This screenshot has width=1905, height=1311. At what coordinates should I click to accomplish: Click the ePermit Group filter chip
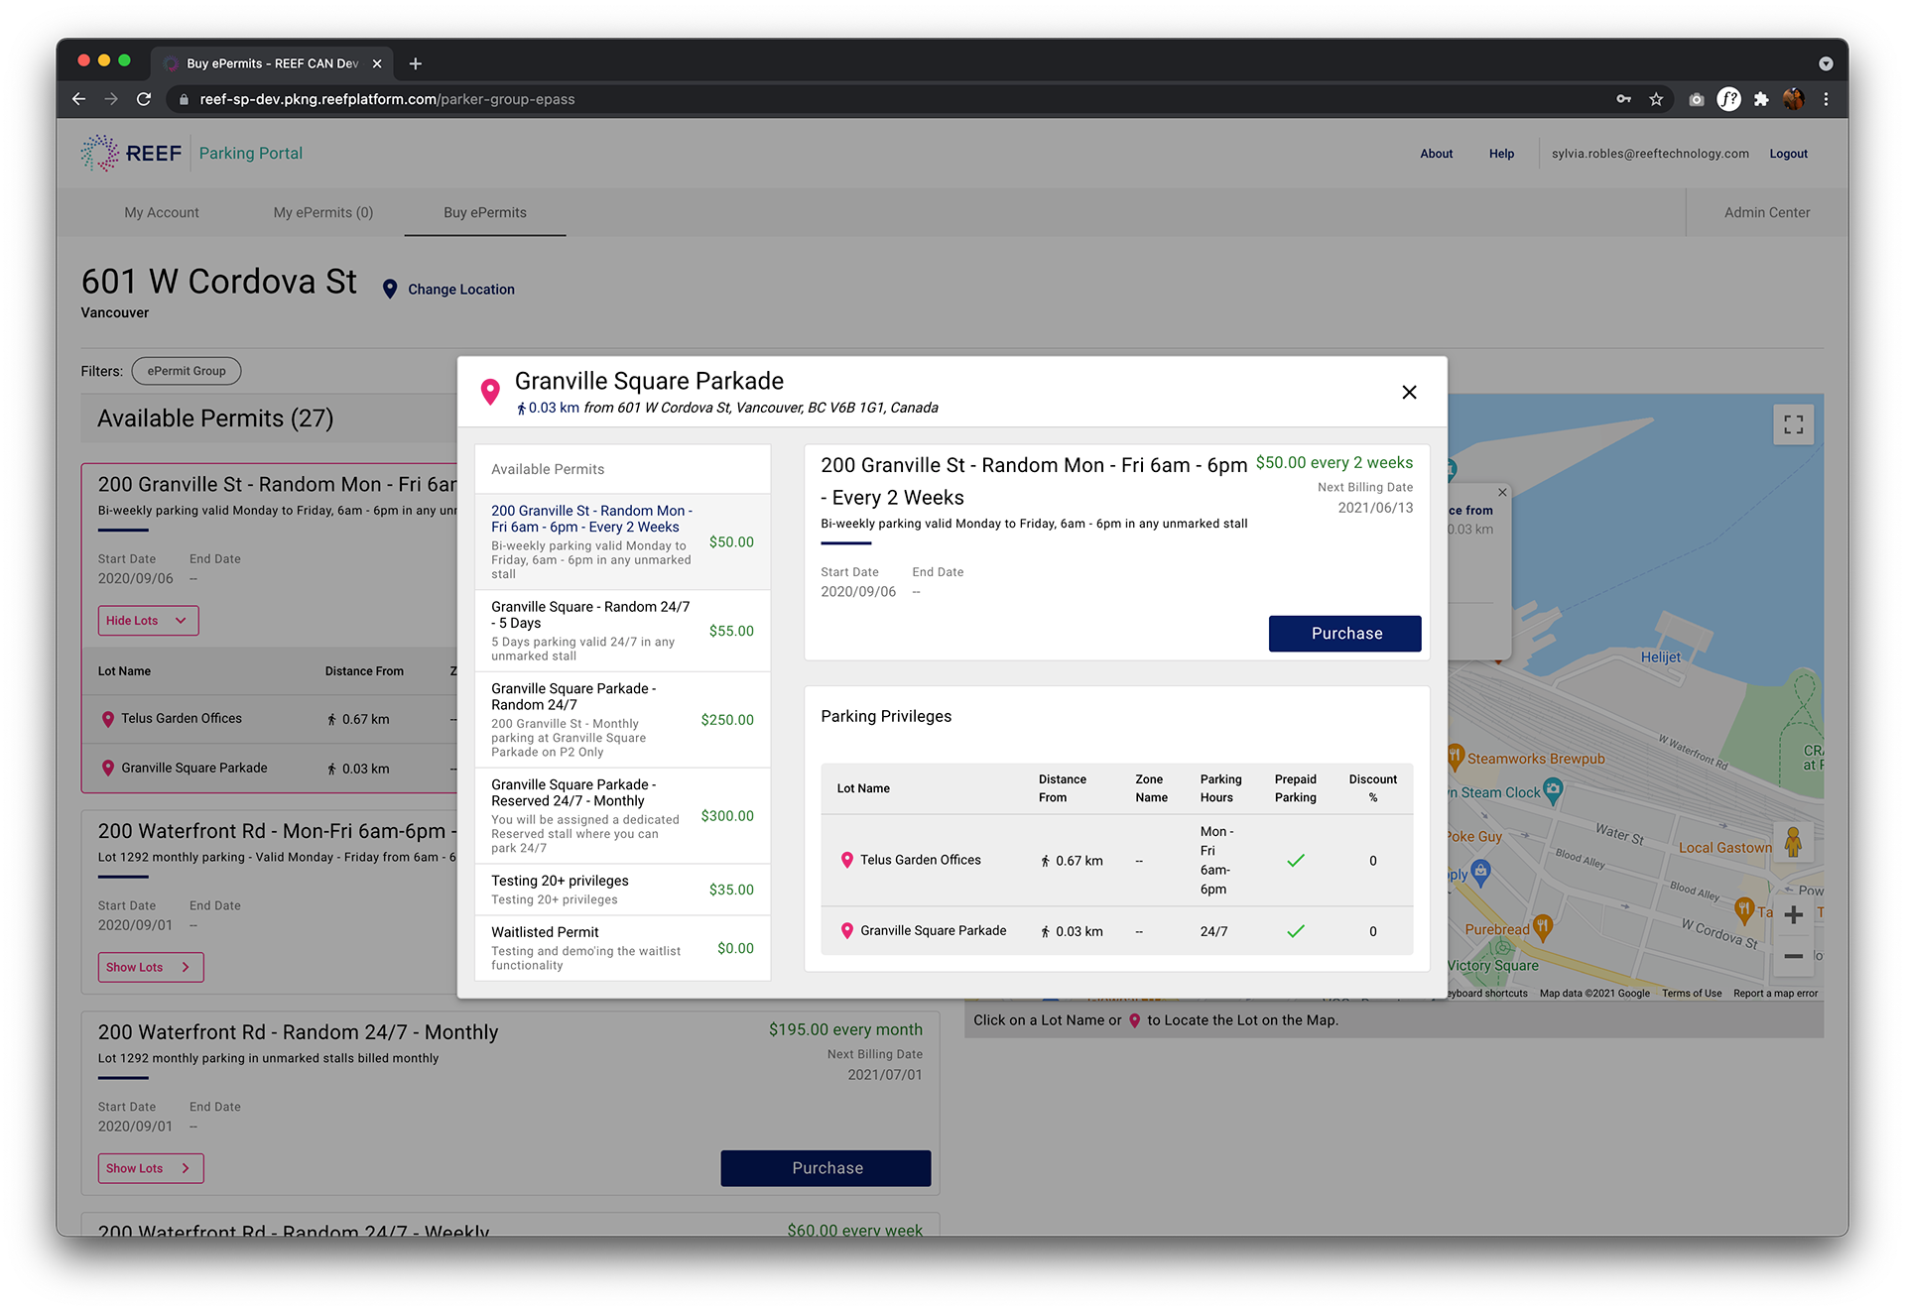click(x=187, y=371)
